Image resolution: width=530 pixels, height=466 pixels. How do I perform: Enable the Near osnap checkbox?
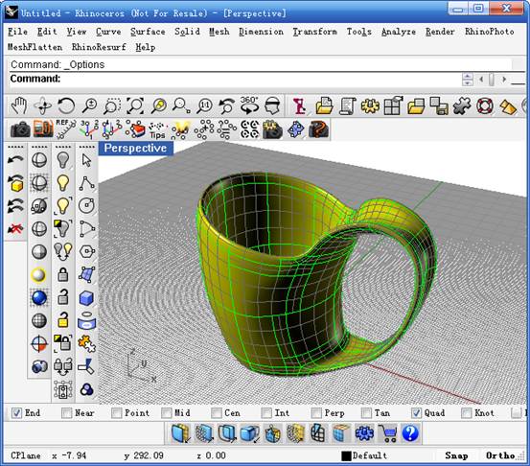(66, 413)
